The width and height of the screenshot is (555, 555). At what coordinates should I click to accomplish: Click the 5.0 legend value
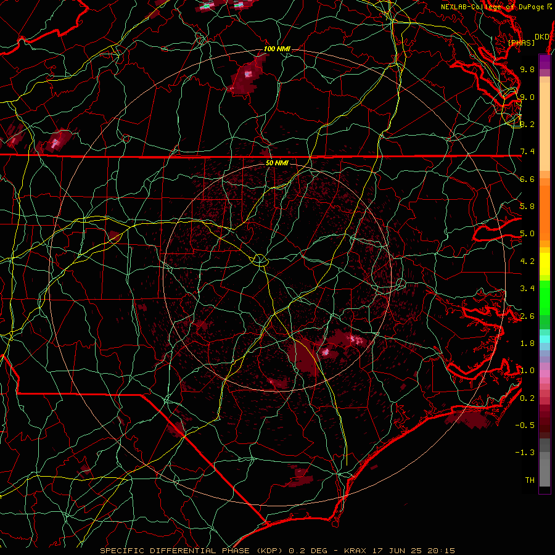(x=527, y=234)
